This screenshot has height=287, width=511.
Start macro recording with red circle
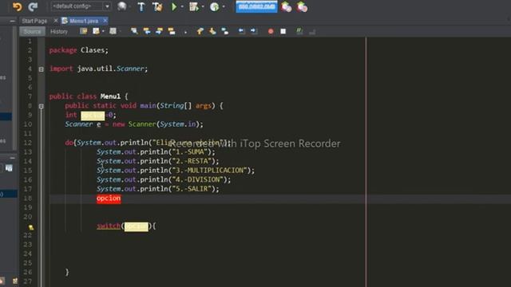coord(271,32)
